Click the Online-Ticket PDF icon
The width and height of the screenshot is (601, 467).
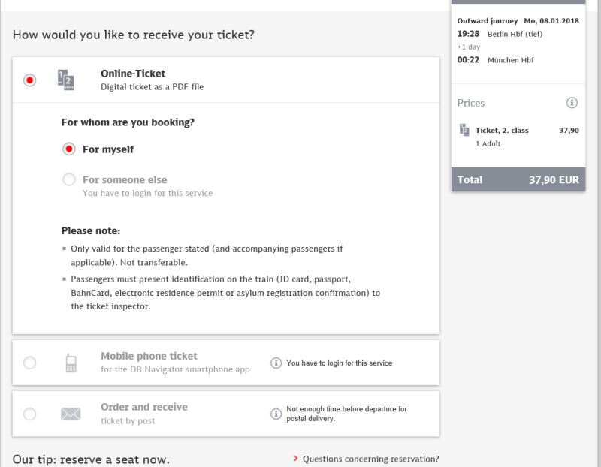coord(66,80)
